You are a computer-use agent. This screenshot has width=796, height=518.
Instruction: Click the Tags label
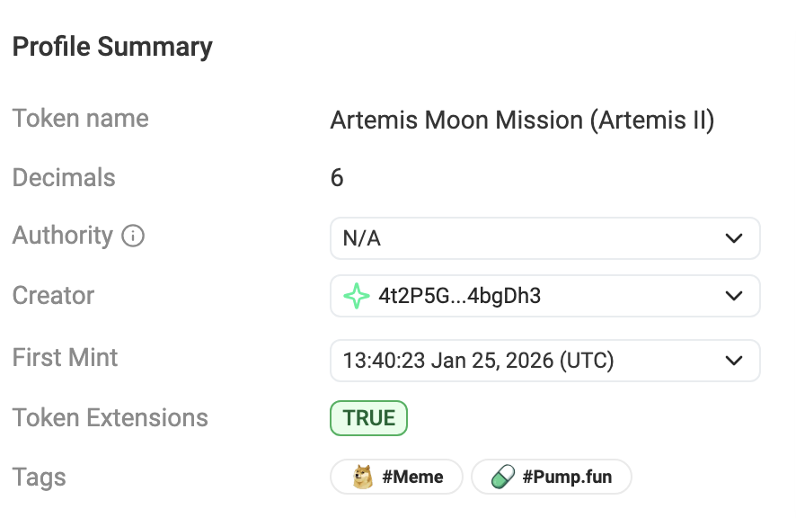pos(39,477)
